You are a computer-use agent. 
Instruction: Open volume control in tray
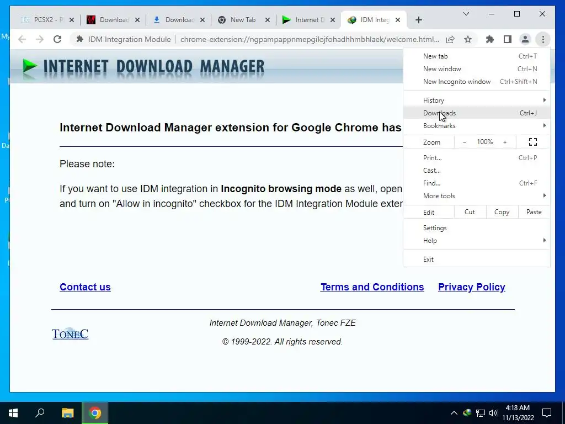tap(493, 413)
